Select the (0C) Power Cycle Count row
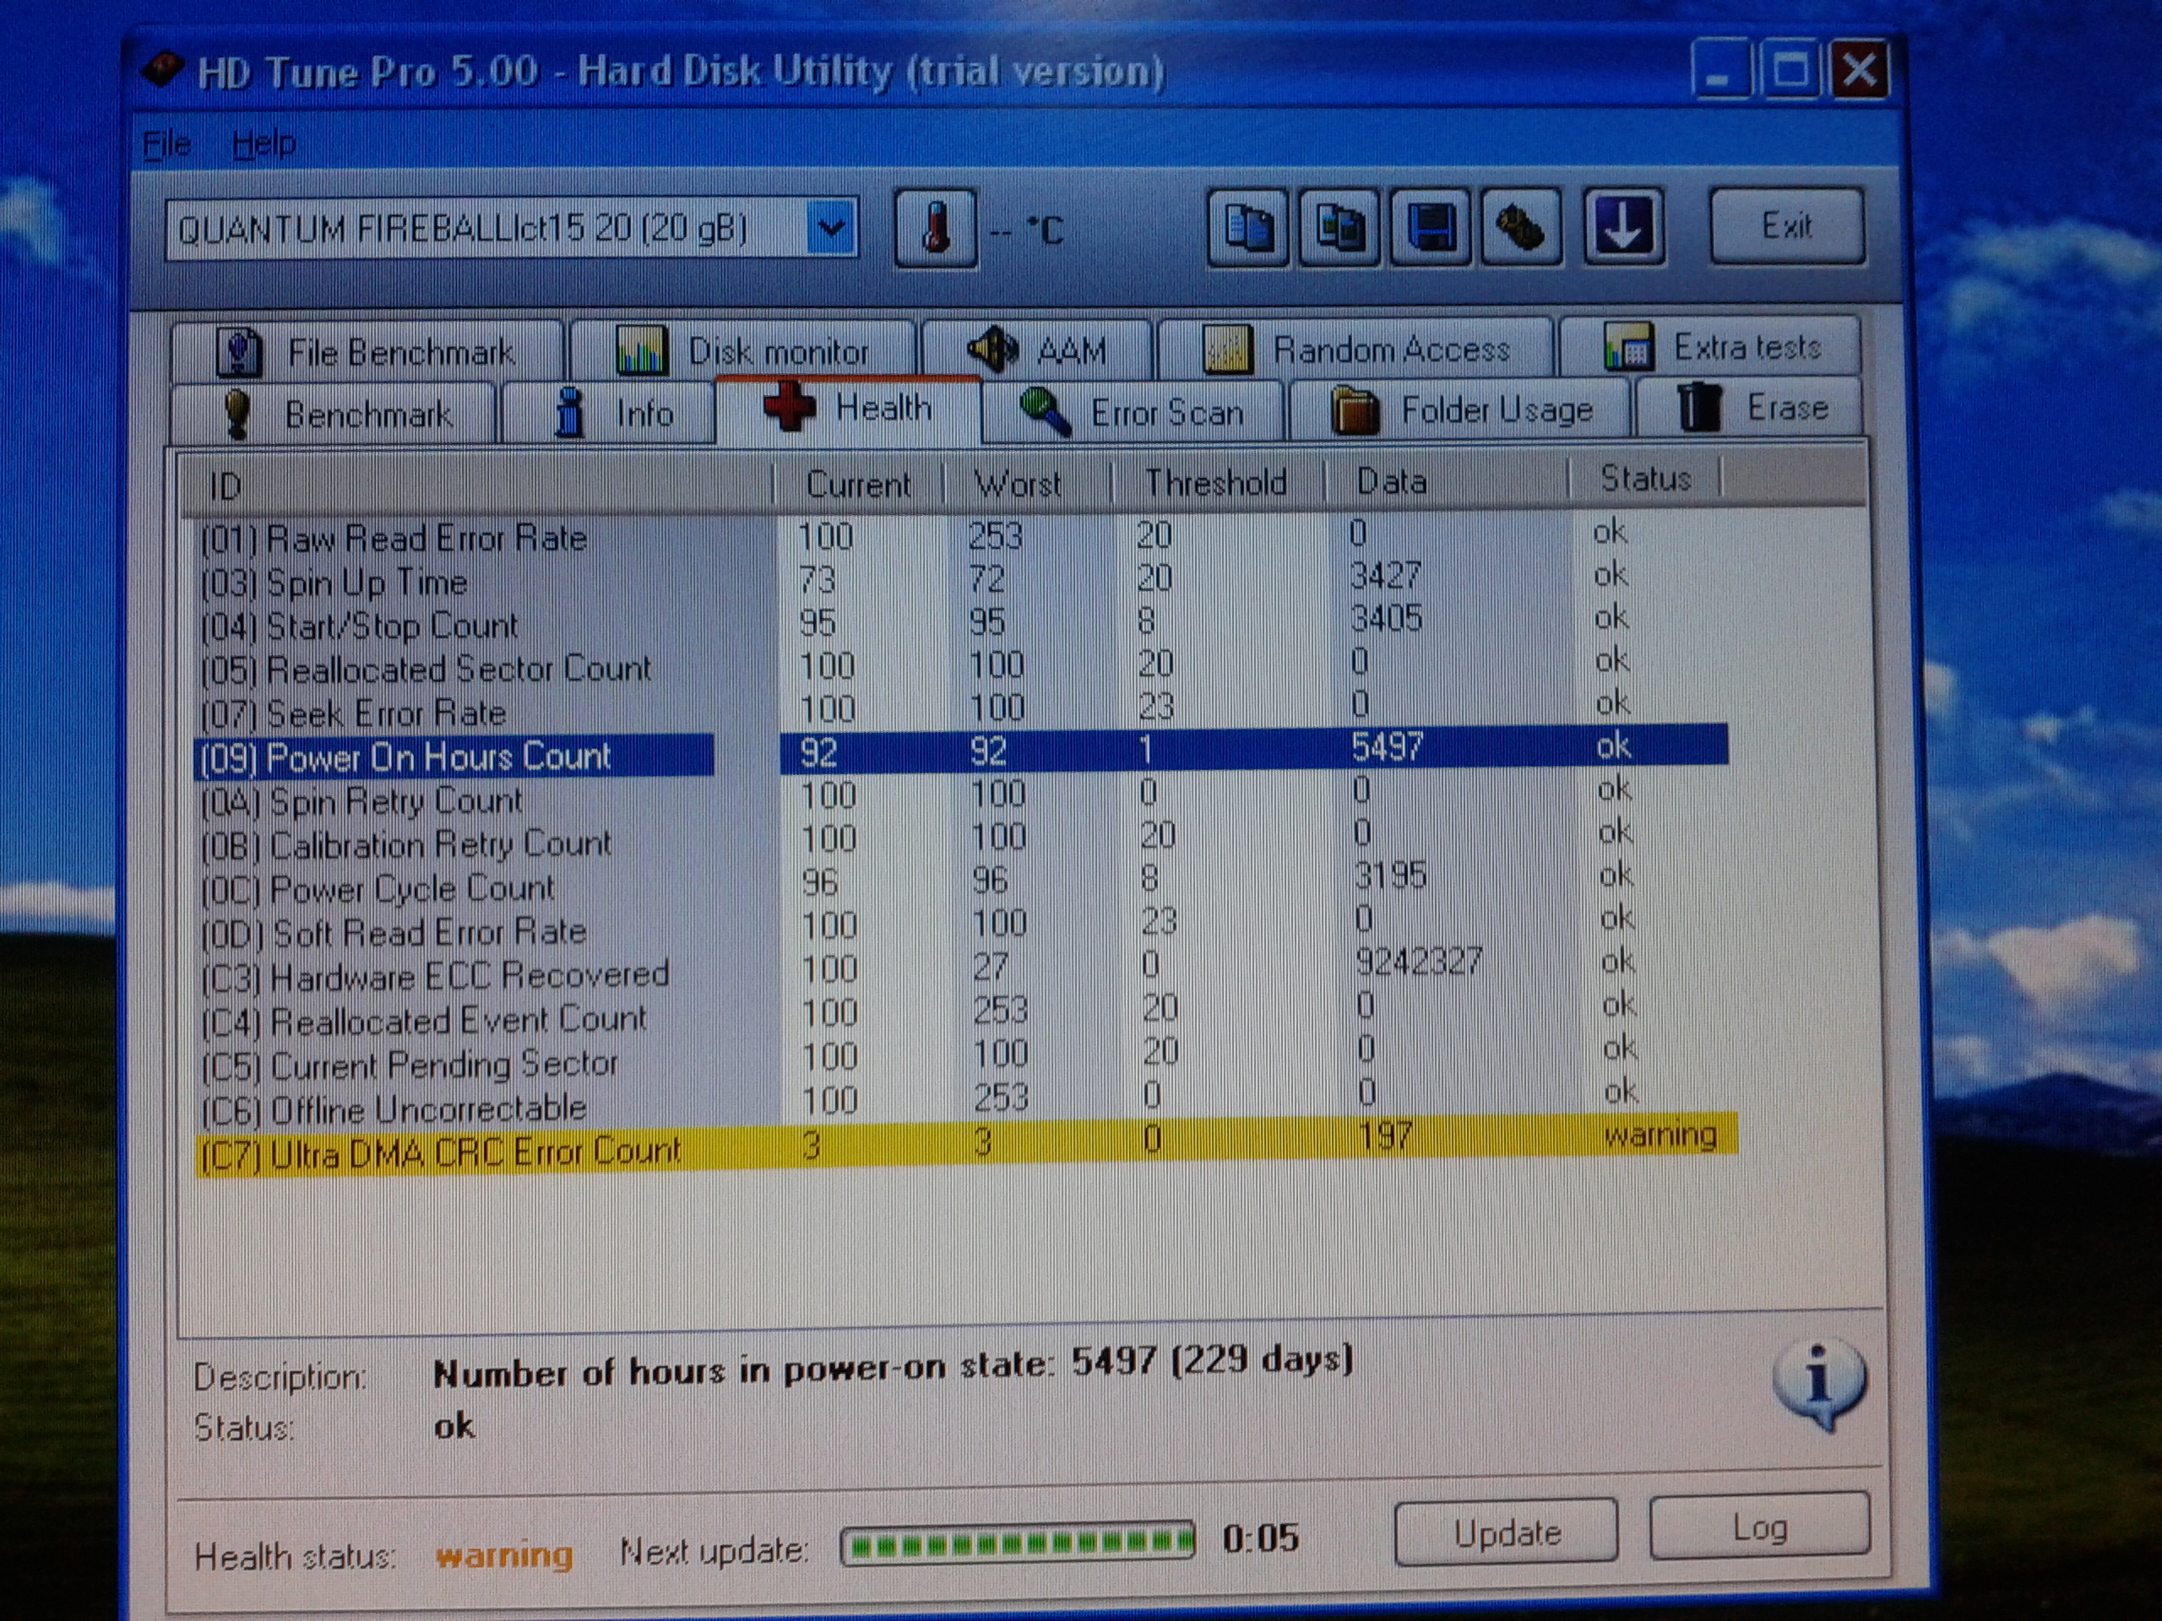 (x=962, y=883)
